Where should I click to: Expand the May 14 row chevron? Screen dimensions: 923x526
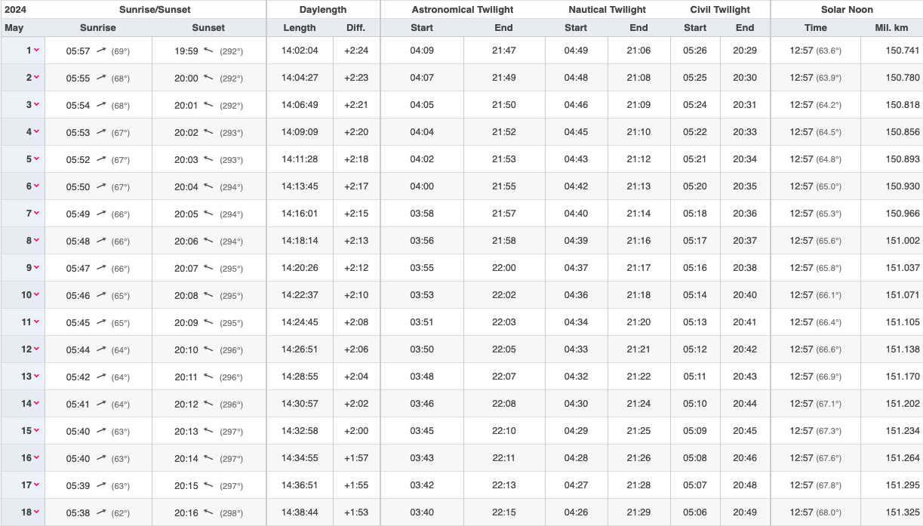coord(36,404)
